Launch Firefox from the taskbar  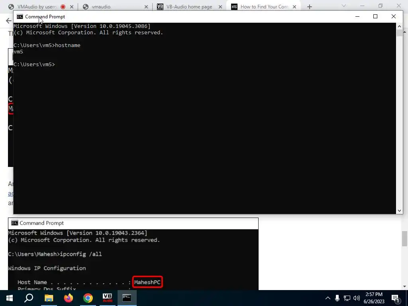(69, 298)
